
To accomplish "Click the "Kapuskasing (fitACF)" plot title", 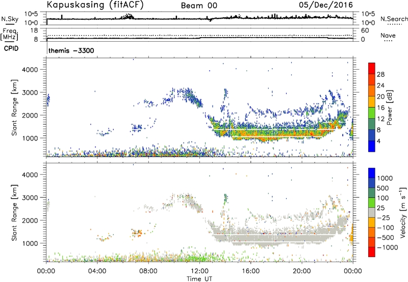I will pos(95,5).
